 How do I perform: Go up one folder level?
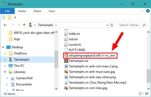(x=24, y=25)
